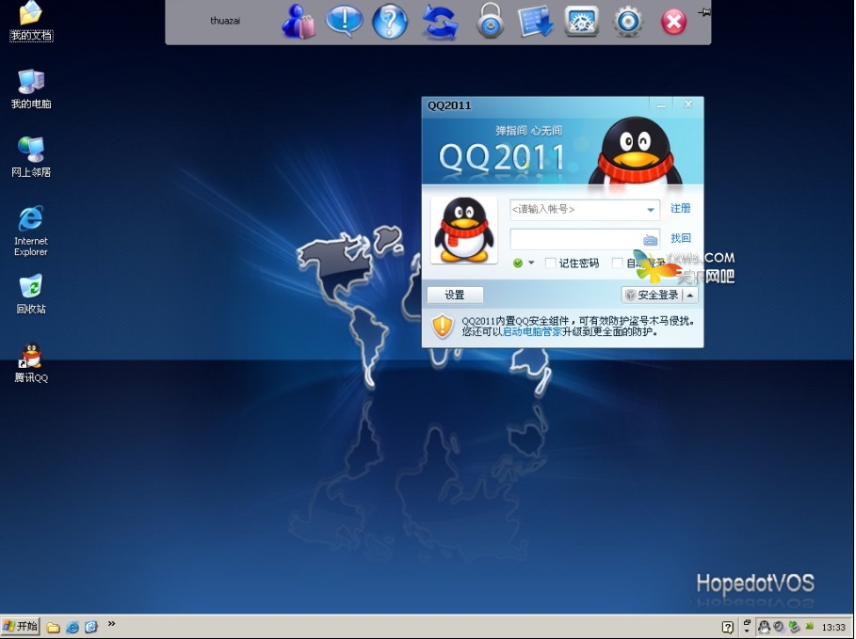Expand the account number dropdown arrow
The width and height of the screenshot is (856, 639).
pyautogui.click(x=650, y=210)
